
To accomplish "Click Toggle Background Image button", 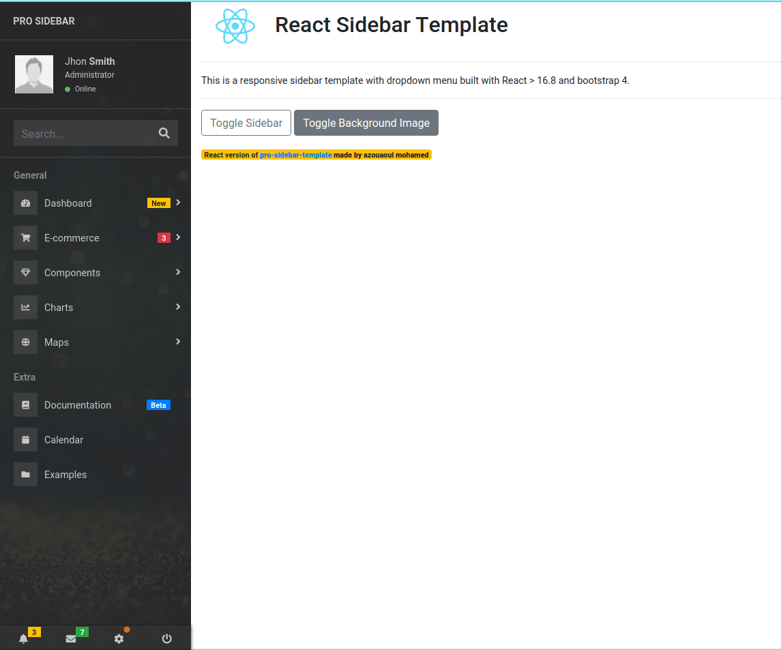I will click(366, 123).
